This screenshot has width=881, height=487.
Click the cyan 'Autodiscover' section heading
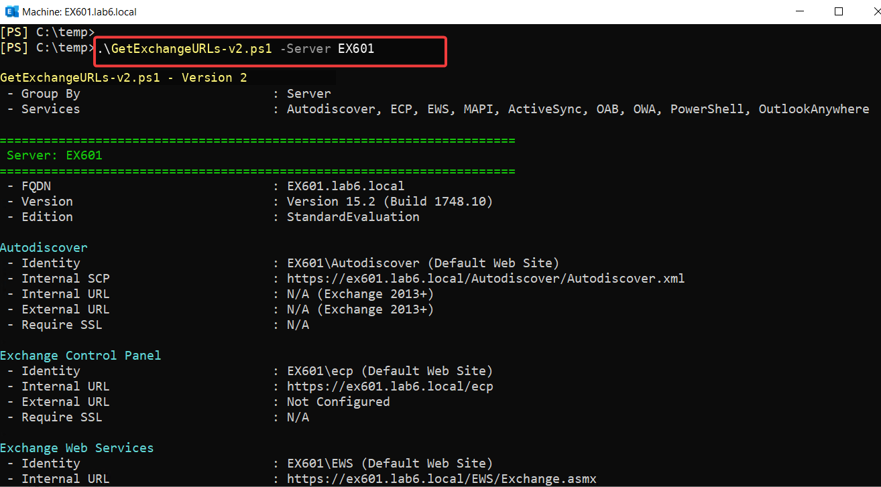pyautogui.click(x=44, y=248)
